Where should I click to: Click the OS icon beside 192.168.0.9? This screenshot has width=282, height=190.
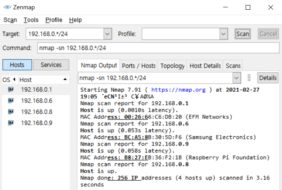click(11, 123)
